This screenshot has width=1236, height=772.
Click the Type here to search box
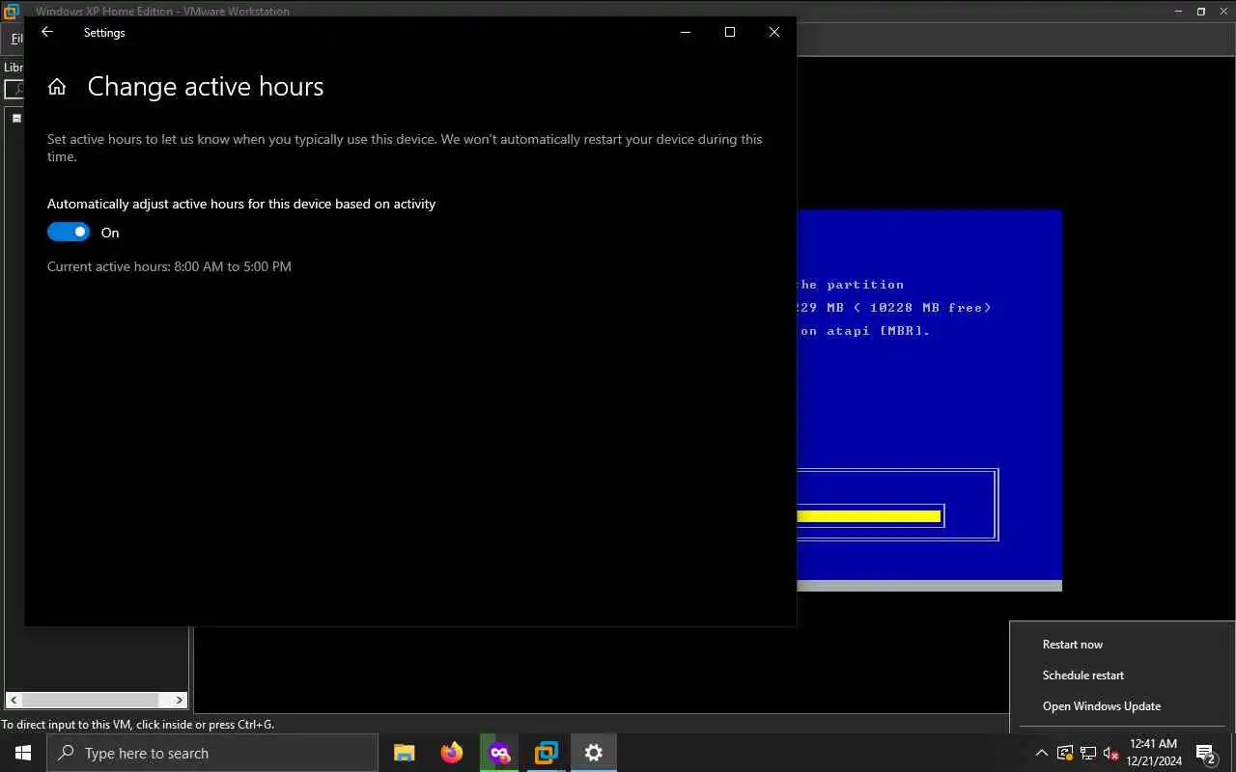click(212, 753)
